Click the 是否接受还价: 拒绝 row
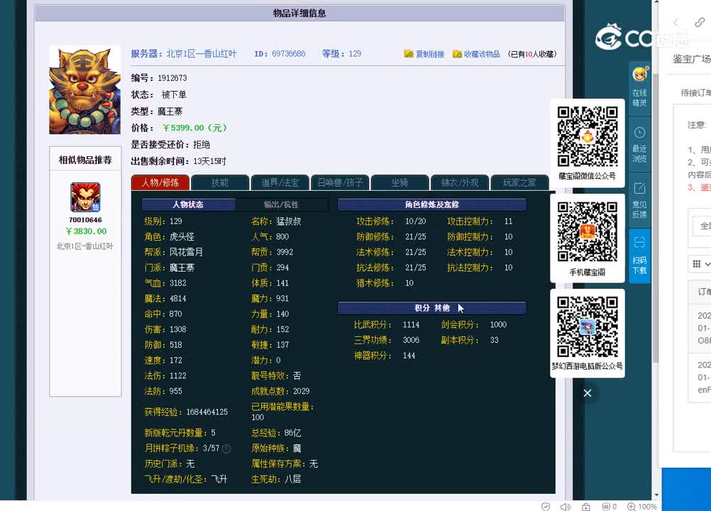The image size is (711, 511). tap(170, 145)
